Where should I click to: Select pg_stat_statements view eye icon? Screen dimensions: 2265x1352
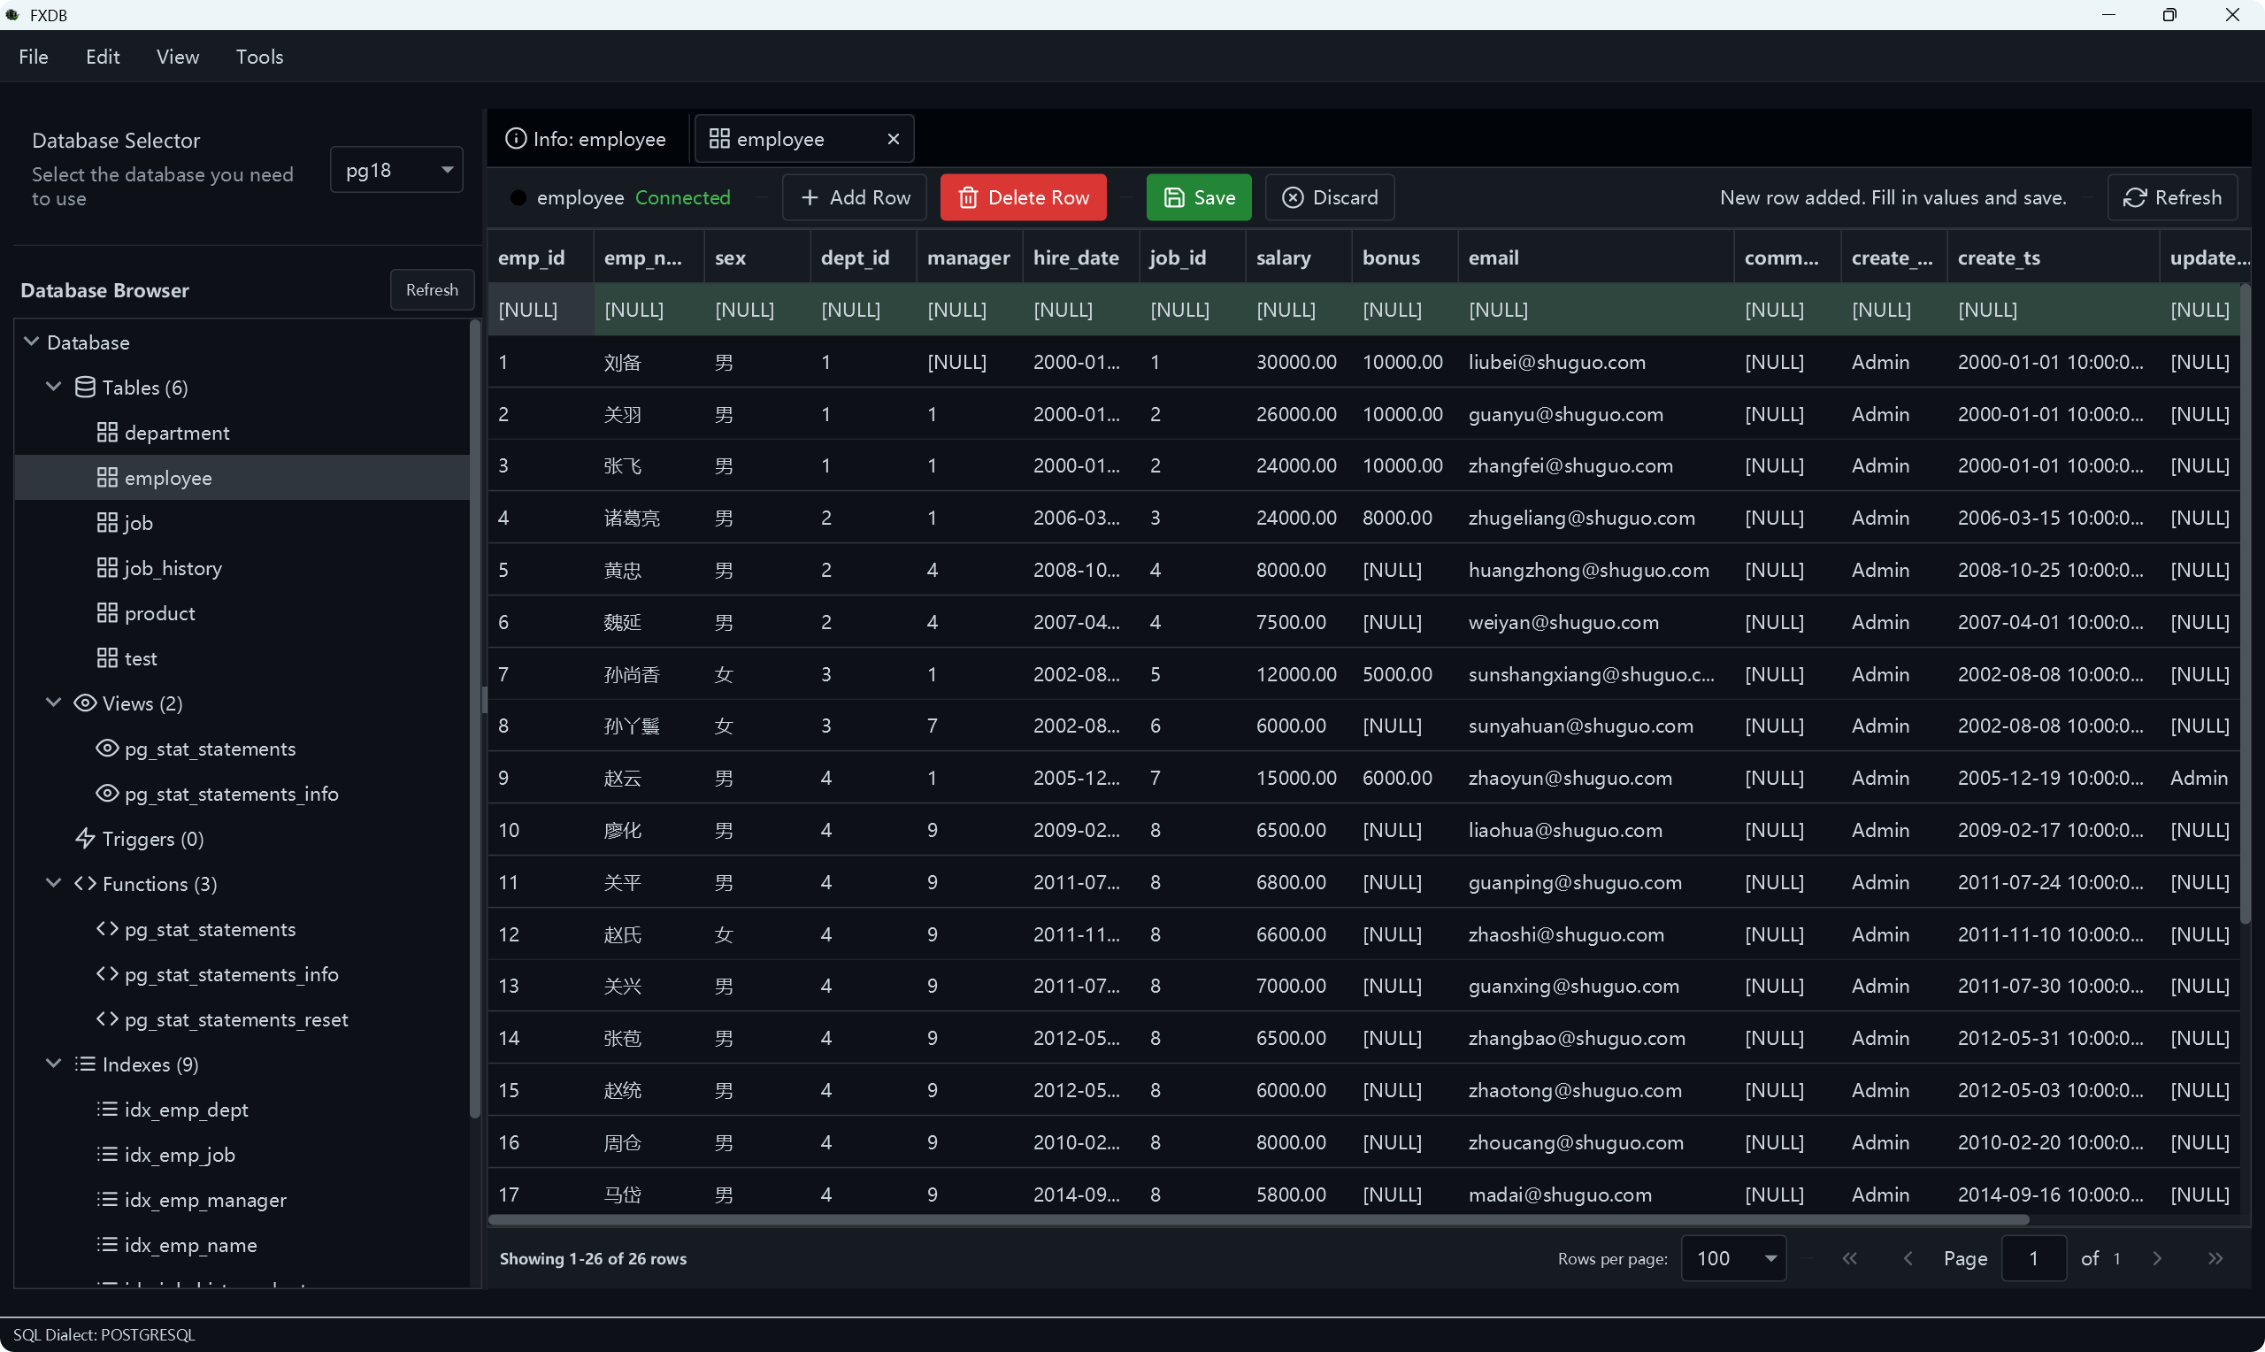click(x=107, y=749)
